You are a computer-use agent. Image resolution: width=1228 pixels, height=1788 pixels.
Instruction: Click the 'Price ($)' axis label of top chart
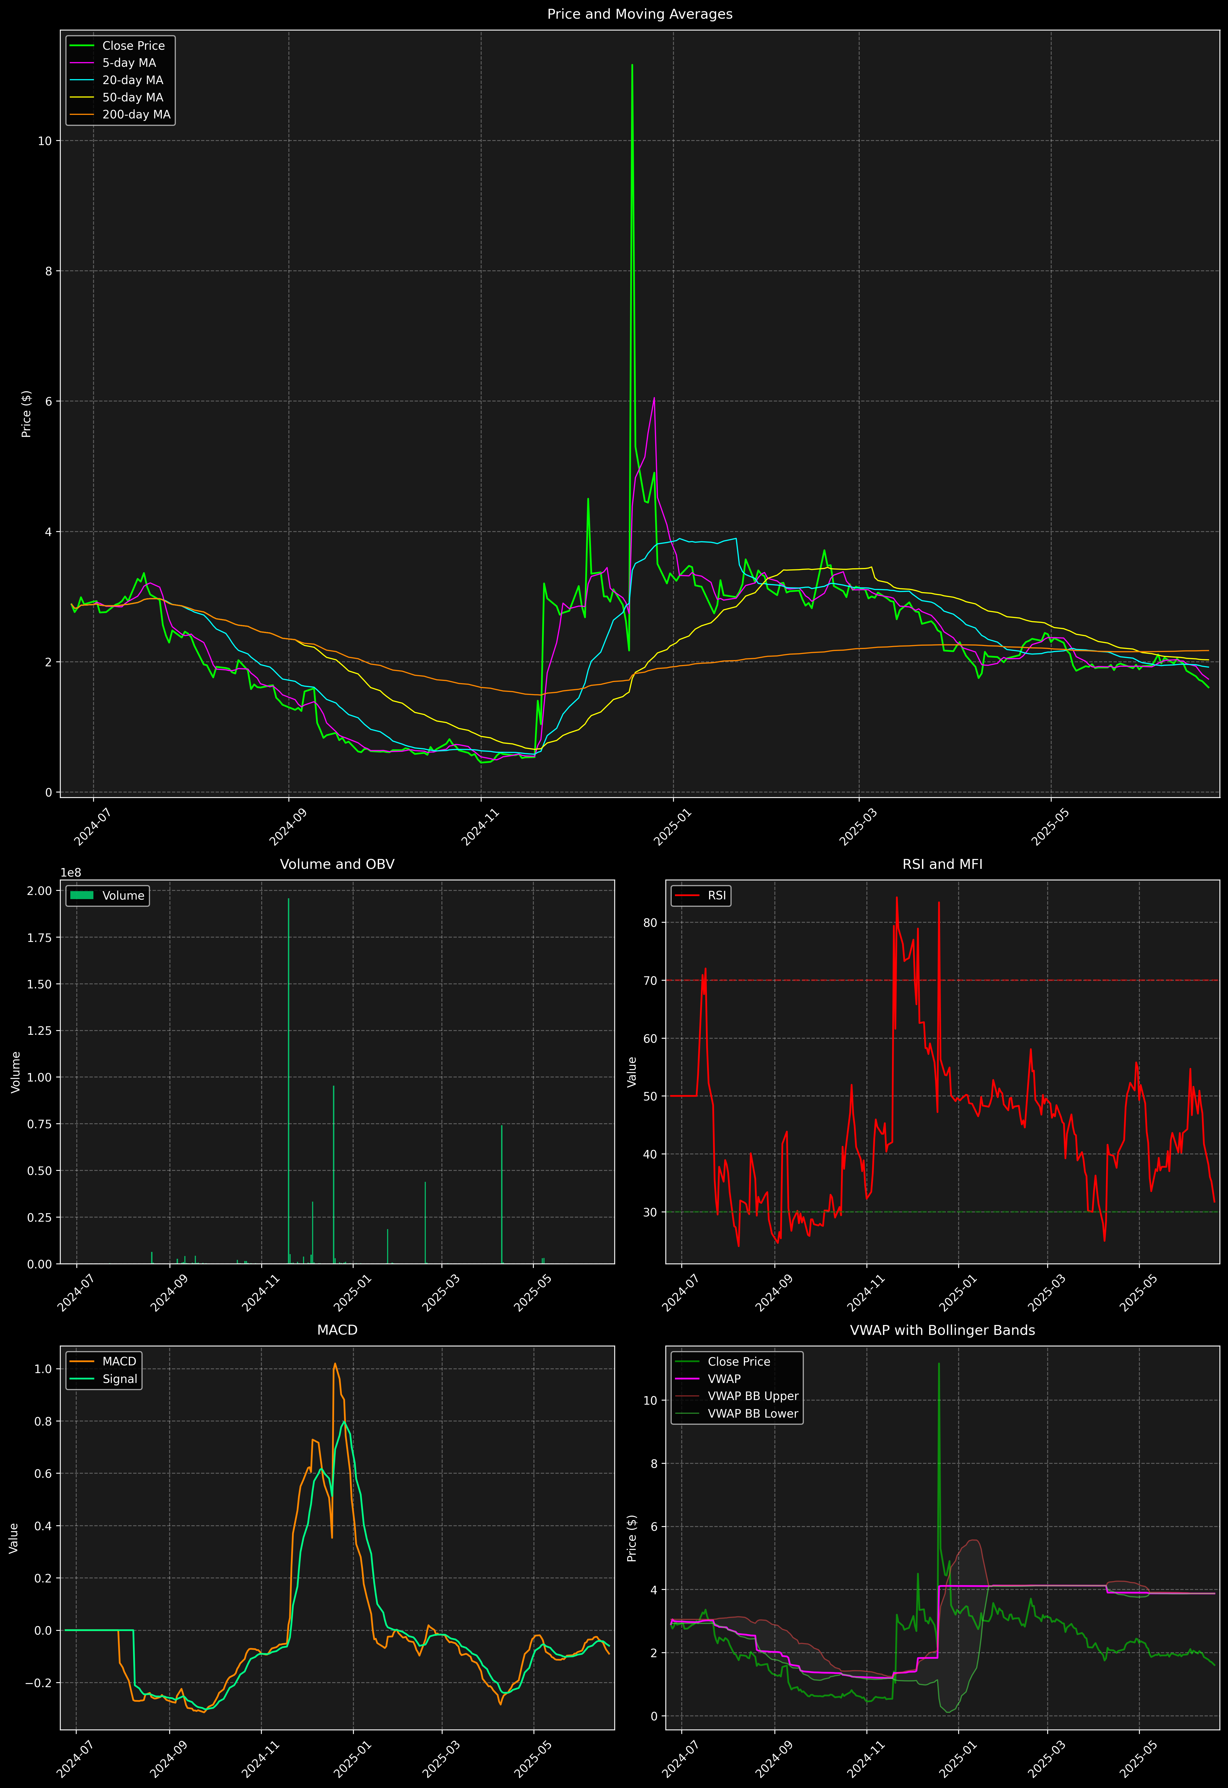pyautogui.click(x=26, y=414)
